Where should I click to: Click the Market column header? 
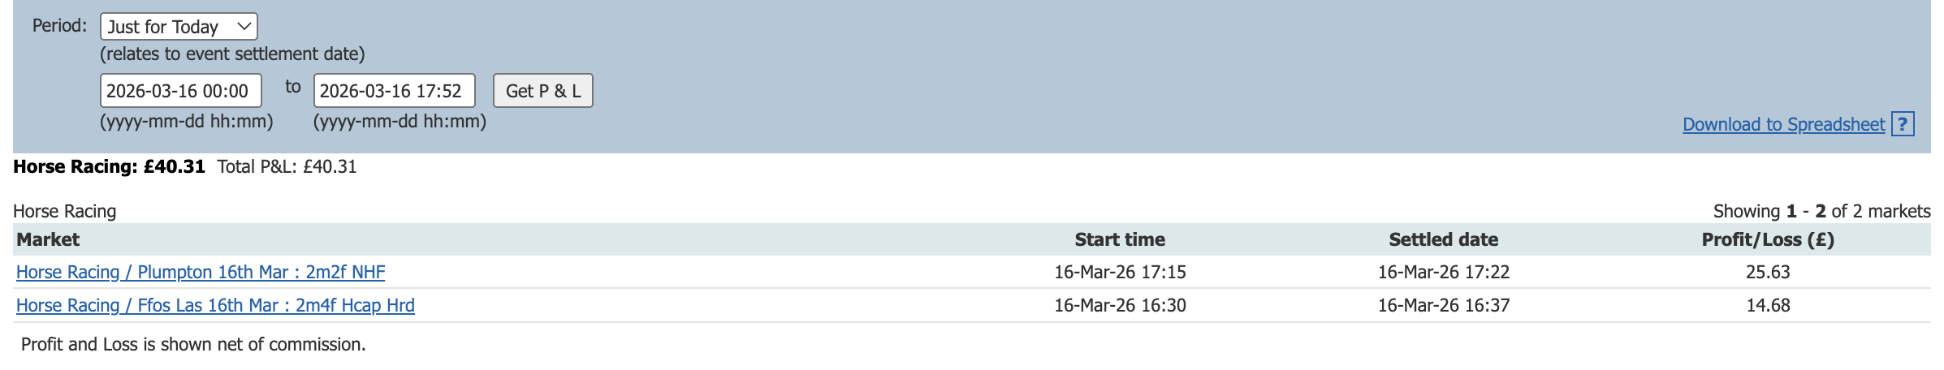(x=48, y=239)
